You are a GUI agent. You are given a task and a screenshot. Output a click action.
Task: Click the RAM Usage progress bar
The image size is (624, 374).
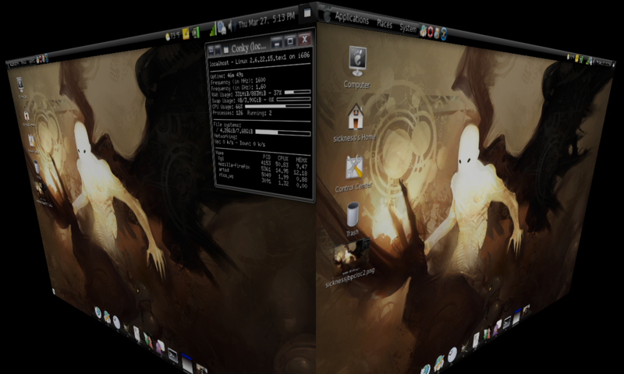[297, 92]
